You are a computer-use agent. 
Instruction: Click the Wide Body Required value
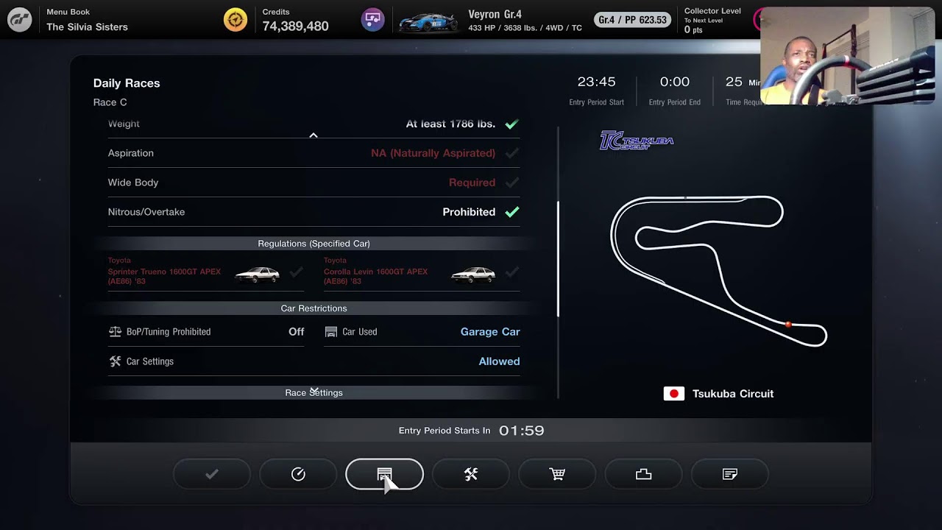tap(472, 183)
